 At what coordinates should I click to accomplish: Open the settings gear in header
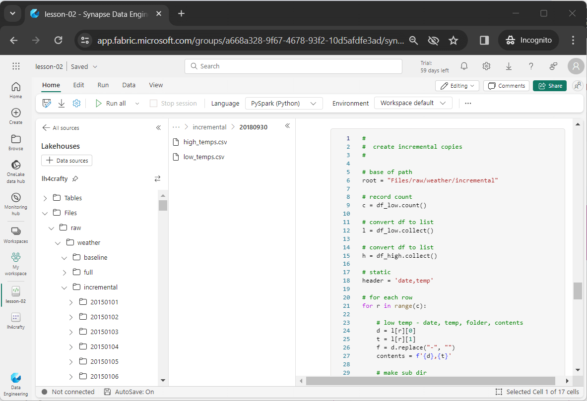(x=486, y=66)
